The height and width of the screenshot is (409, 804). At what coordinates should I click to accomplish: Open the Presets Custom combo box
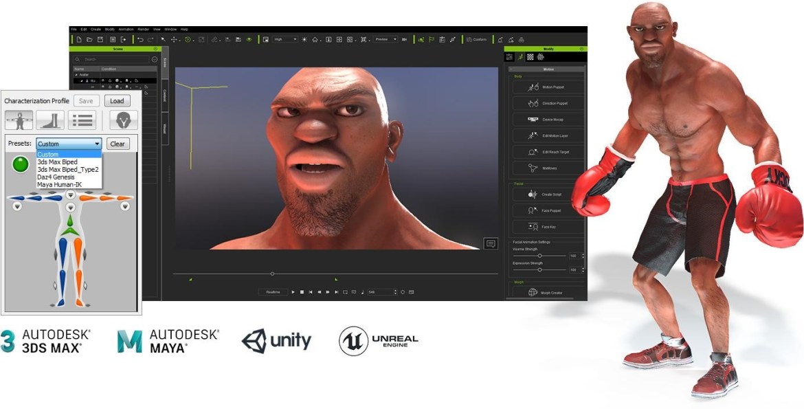pyautogui.click(x=69, y=144)
